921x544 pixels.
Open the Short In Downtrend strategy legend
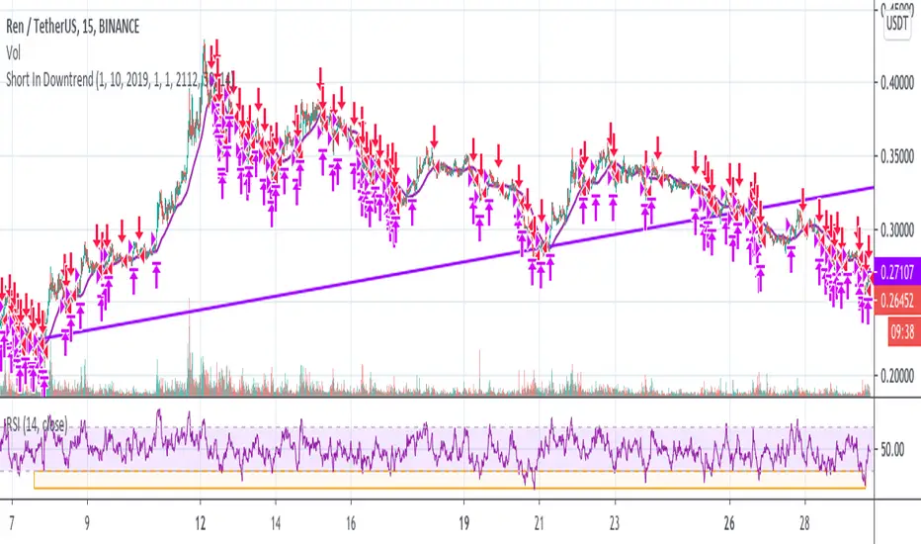pyautogui.click(x=120, y=80)
